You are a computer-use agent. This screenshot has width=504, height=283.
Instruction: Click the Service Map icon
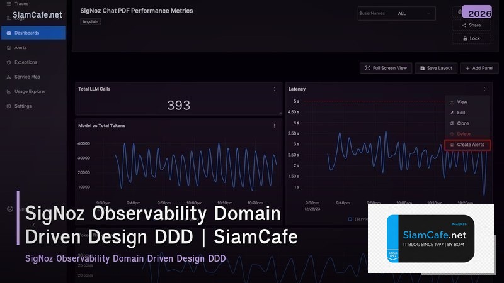click(9, 77)
